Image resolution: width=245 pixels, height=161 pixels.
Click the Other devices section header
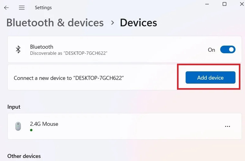pyautogui.click(x=24, y=156)
